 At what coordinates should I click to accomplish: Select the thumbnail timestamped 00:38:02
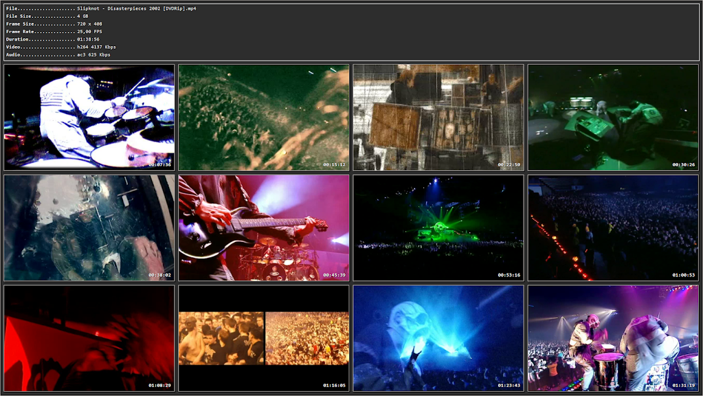tap(89, 228)
